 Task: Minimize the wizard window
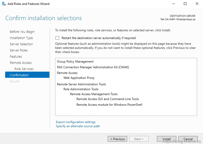point(173,4)
